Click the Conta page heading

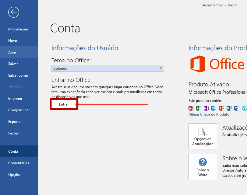(x=65, y=28)
